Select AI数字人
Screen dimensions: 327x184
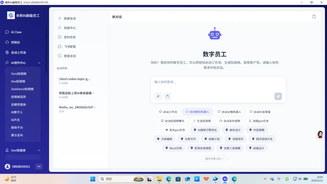[17, 112]
